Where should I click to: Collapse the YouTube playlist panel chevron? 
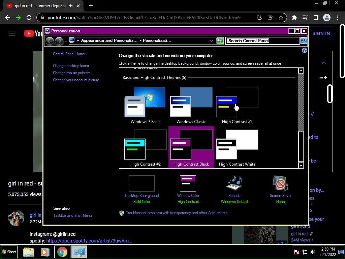[x=324, y=63]
